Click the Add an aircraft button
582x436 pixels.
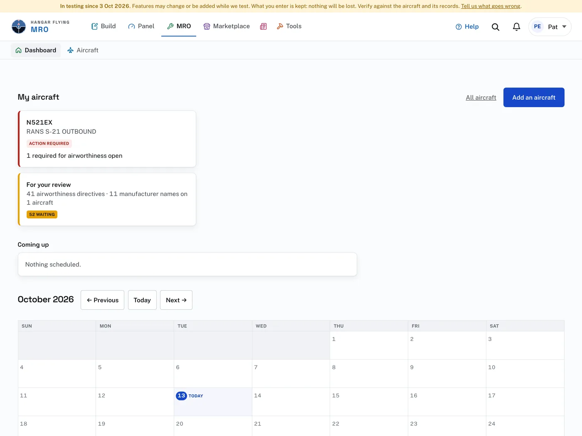534,98
